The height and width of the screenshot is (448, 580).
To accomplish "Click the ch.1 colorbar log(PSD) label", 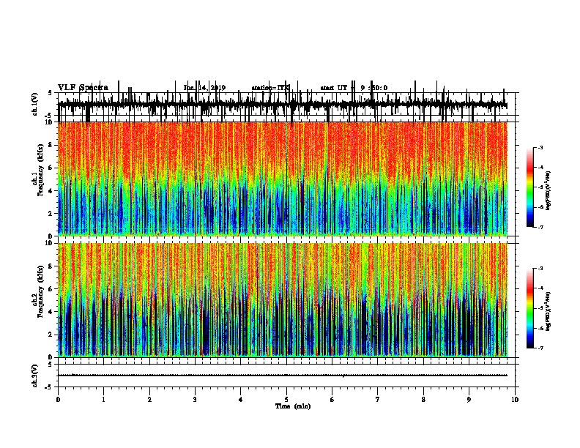I will [x=549, y=190].
